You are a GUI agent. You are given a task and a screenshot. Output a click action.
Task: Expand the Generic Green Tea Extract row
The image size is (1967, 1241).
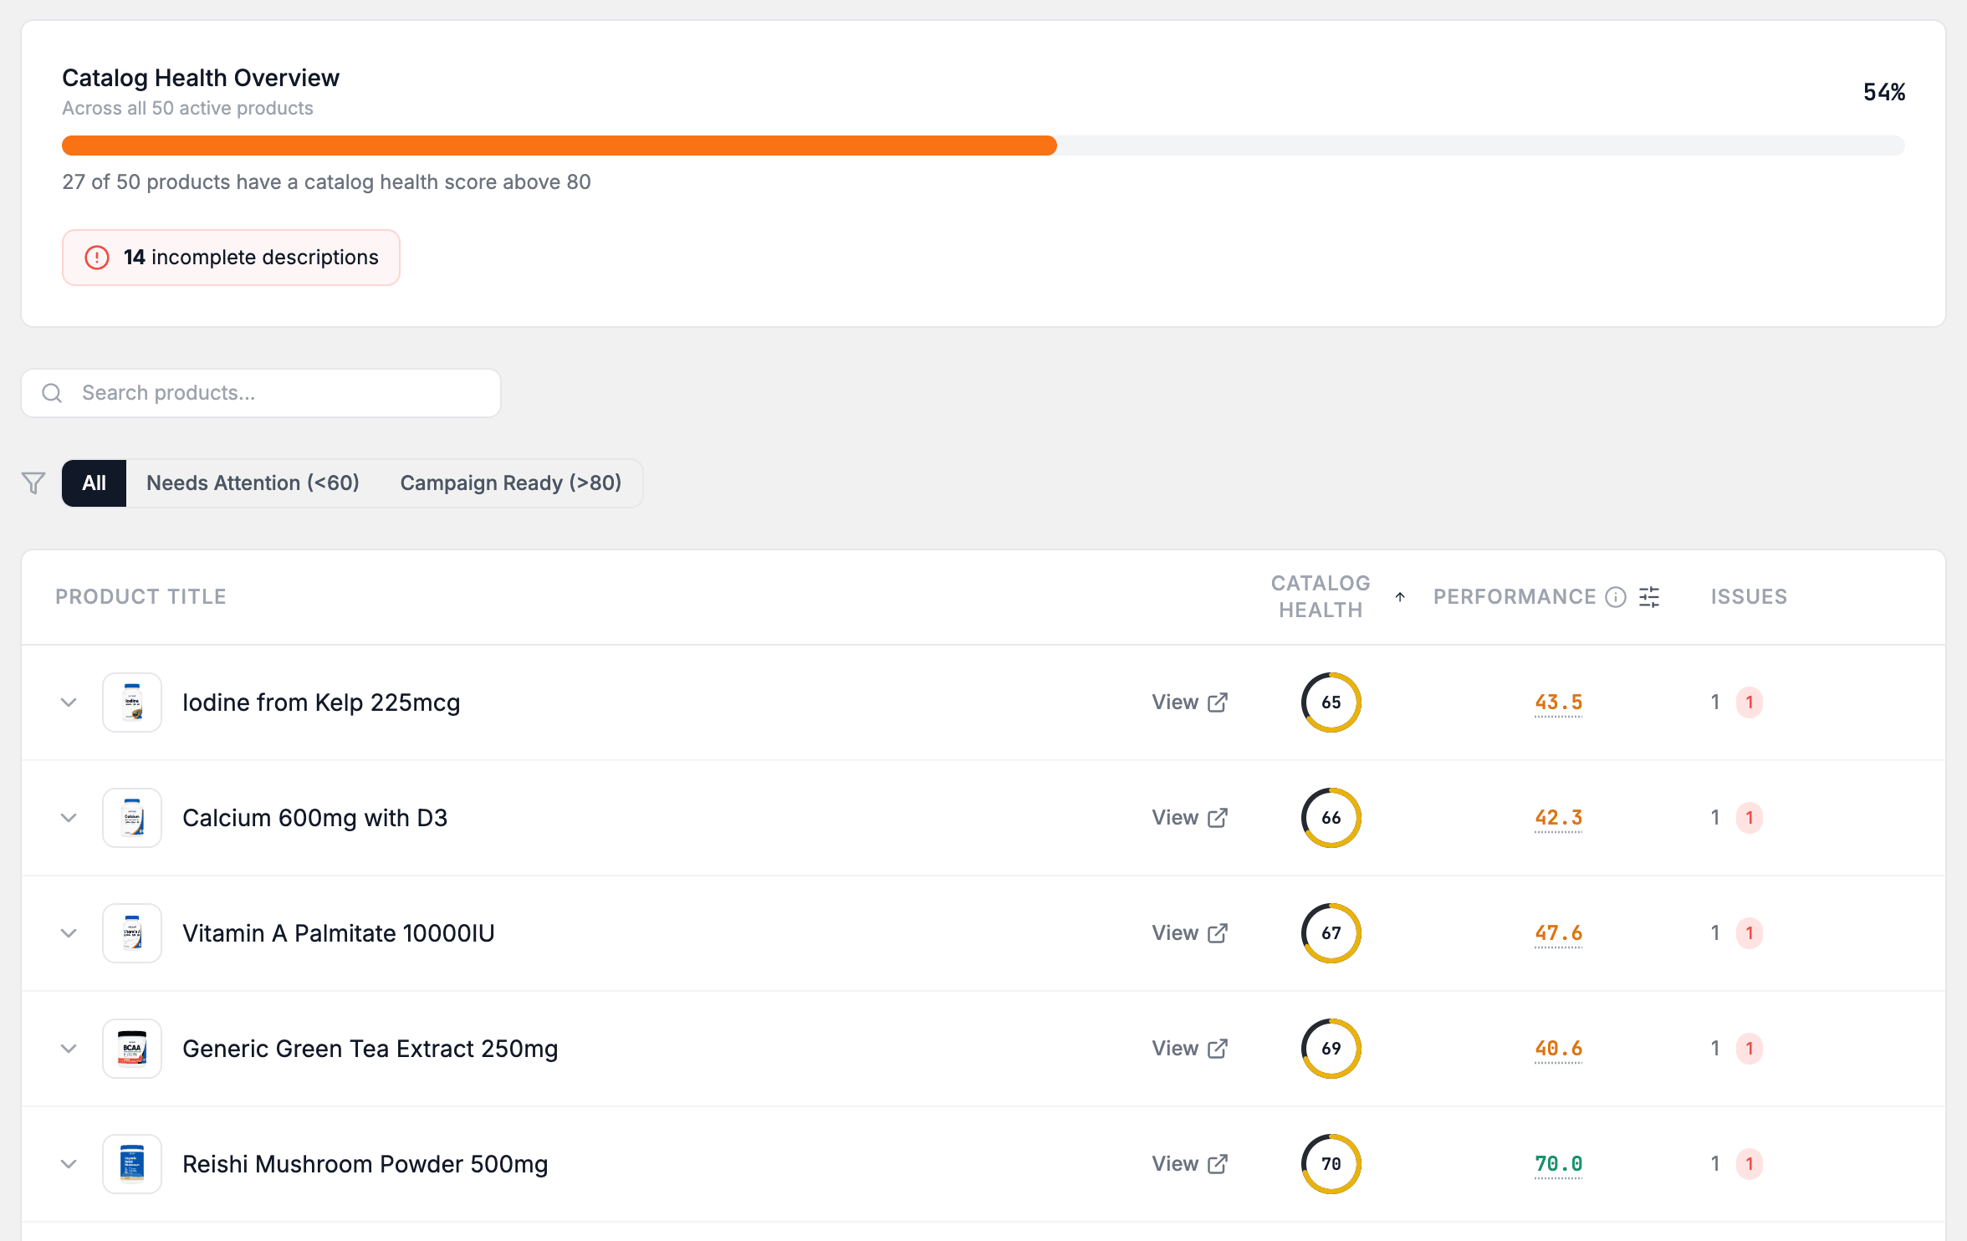69,1049
